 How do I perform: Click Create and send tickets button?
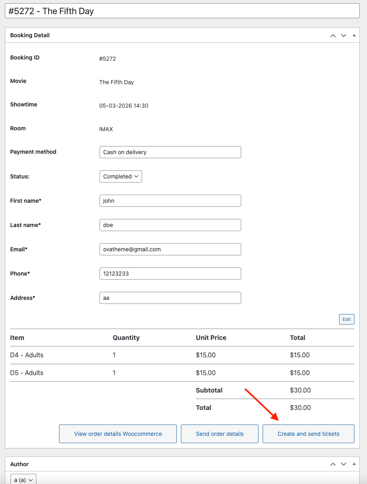click(x=308, y=434)
